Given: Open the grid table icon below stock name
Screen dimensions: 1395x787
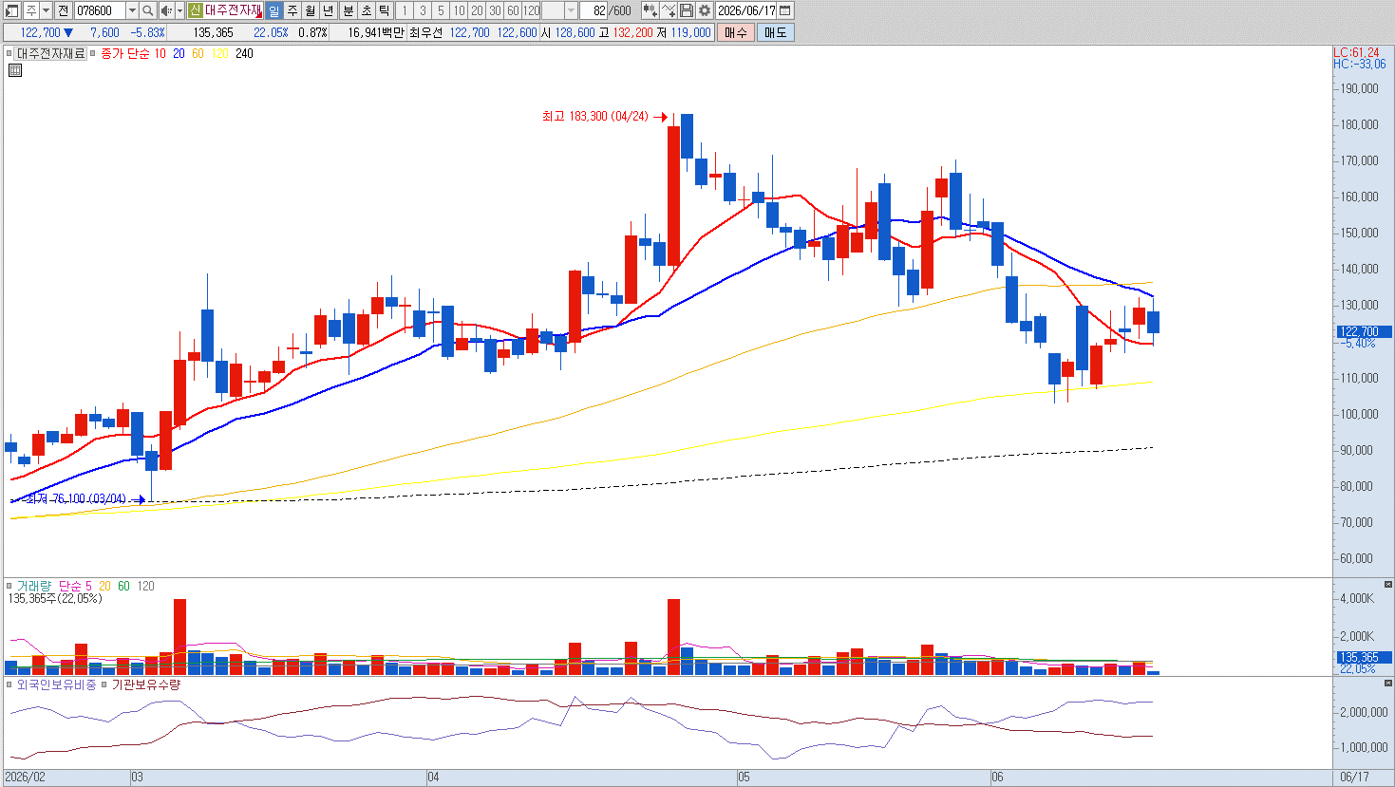Looking at the screenshot, I should point(14,69).
